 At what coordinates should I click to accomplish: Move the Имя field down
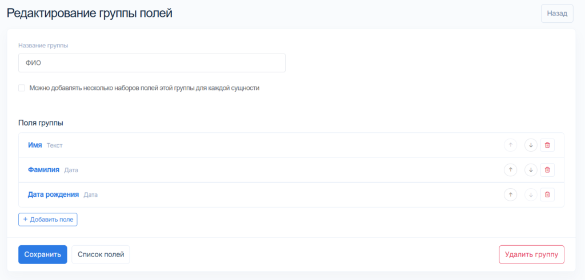[x=531, y=145]
